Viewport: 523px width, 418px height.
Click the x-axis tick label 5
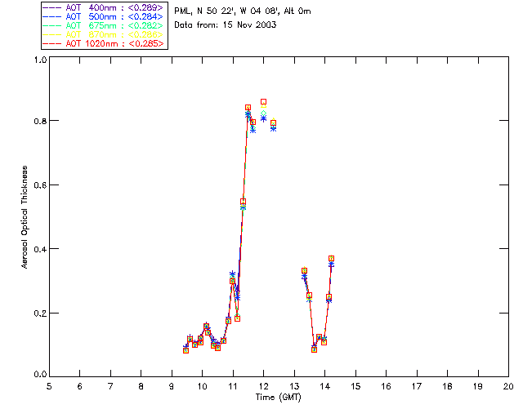tap(49, 386)
